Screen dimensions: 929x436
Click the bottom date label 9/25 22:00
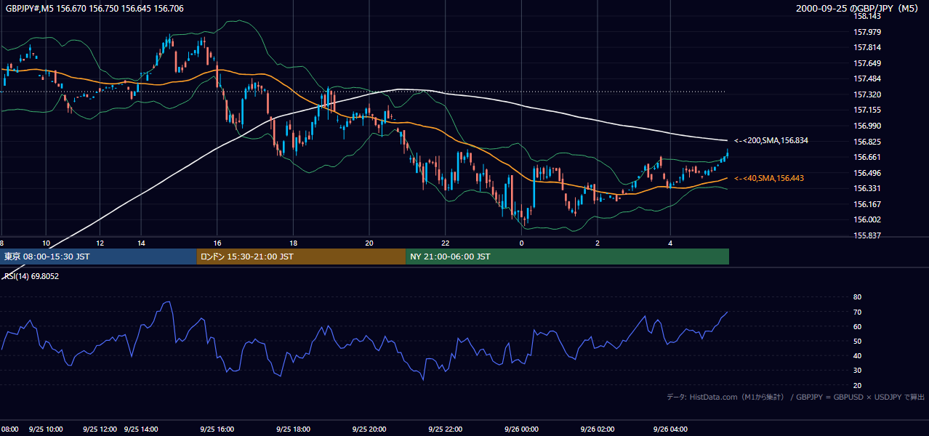(446, 429)
